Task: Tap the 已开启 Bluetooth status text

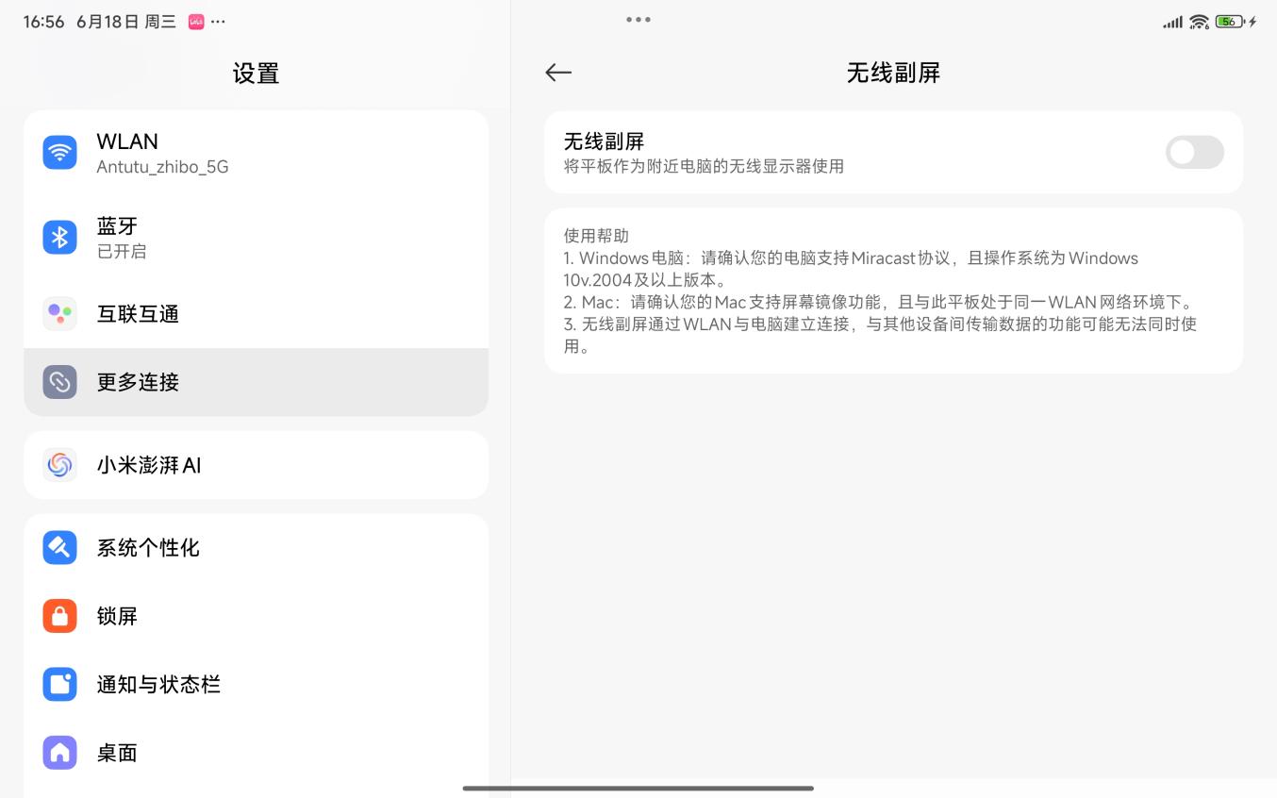Action: click(x=122, y=251)
